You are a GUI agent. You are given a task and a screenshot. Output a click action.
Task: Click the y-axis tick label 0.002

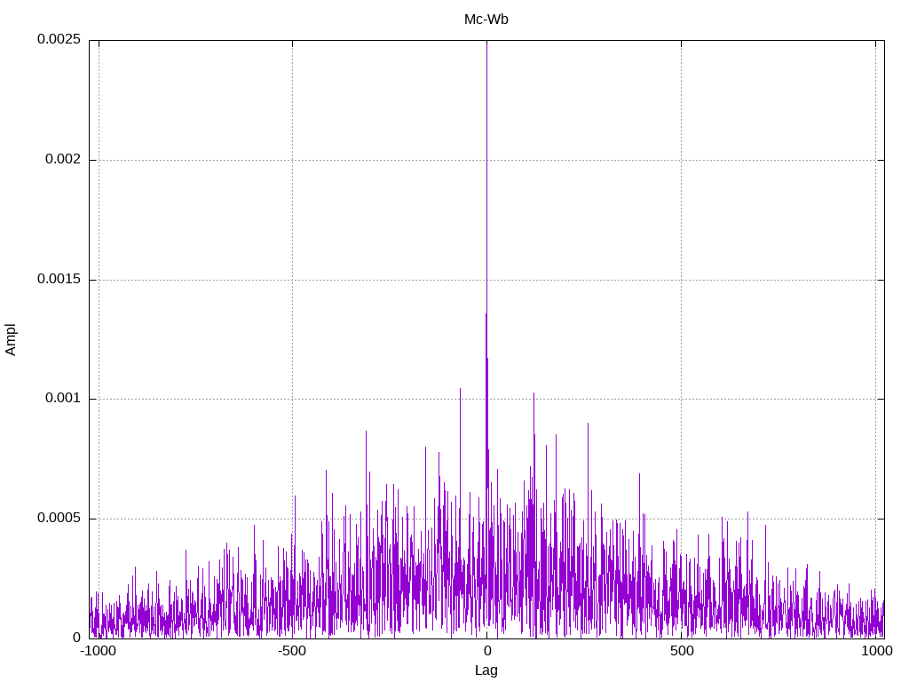click(x=63, y=159)
